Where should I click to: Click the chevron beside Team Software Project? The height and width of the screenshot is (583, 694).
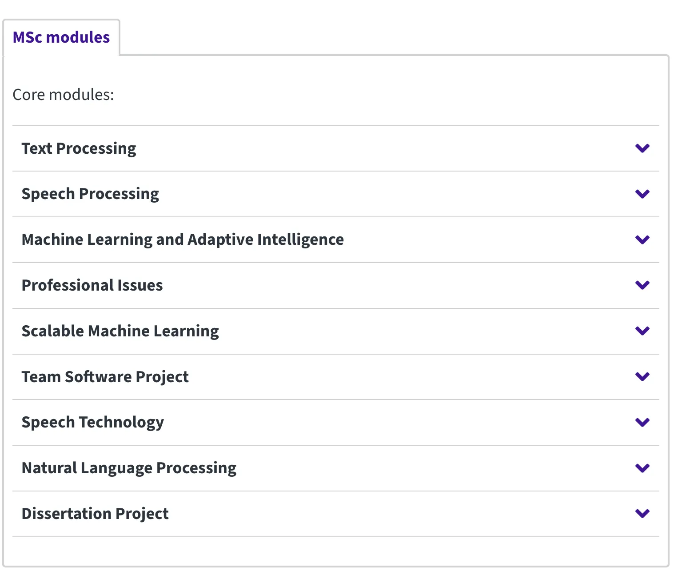point(642,377)
